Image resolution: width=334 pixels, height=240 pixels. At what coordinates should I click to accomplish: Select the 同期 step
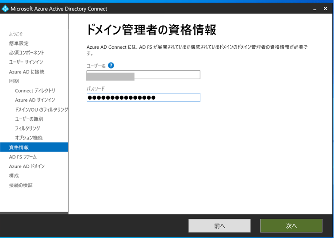(x=14, y=81)
